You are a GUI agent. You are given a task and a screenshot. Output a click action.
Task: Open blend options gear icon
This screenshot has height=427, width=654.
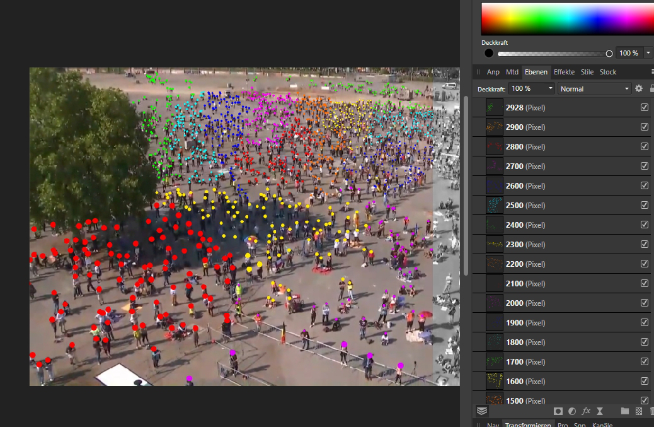639,89
